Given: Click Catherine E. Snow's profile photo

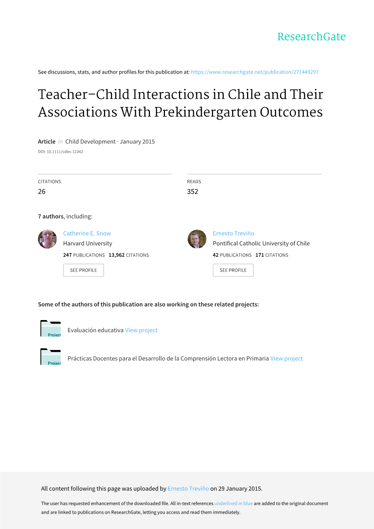Looking at the screenshot, I should (47, 239).
